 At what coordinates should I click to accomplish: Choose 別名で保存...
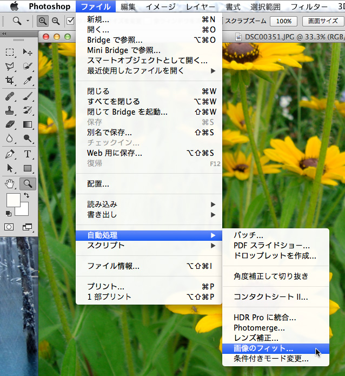click(x=149, y=133)
